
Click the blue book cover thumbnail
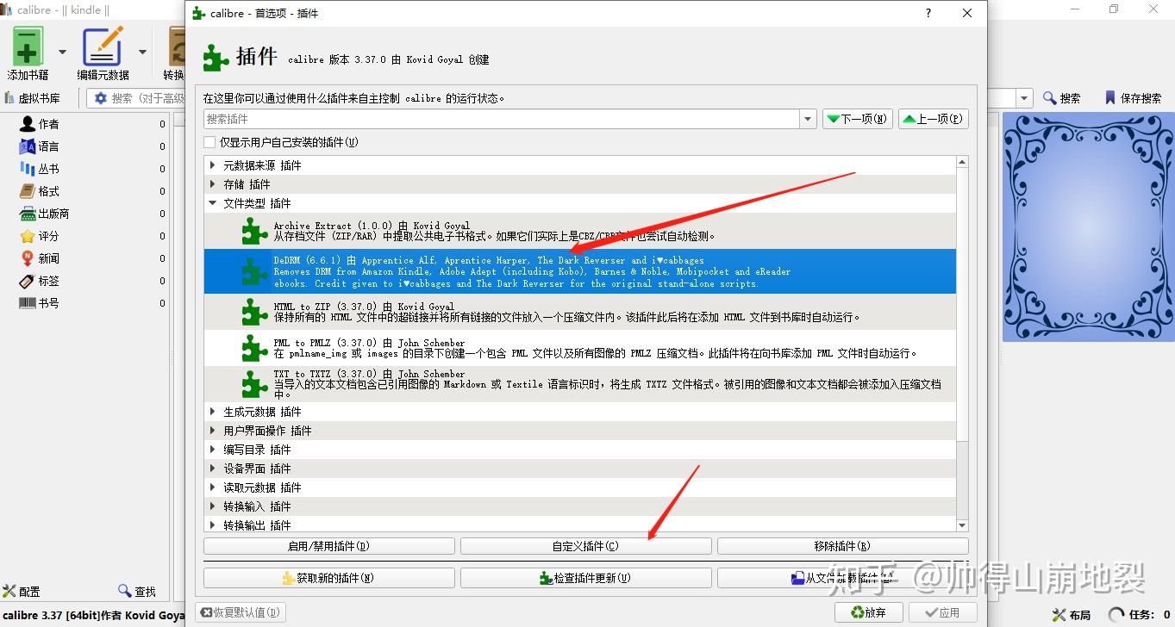pyautogui.click(x=1088, y=227)
